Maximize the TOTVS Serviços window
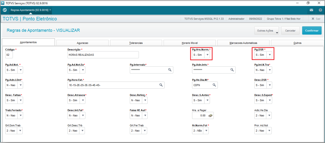Viewport: 325px width, 143px height. 308,3
